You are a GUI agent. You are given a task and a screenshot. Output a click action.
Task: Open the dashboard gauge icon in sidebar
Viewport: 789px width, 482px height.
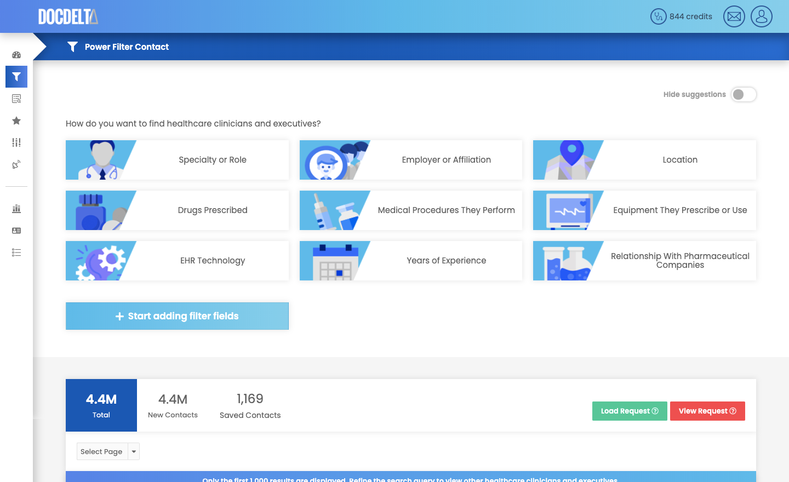(16, 55)
